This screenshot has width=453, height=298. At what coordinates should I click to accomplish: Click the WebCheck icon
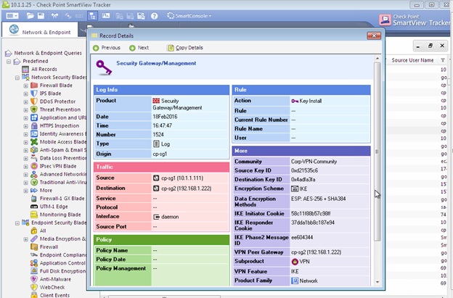click(34, 287)
